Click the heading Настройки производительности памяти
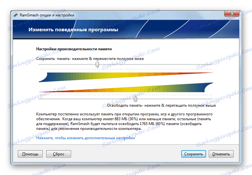Screen dimensions: 252x175 pos(74,49)
